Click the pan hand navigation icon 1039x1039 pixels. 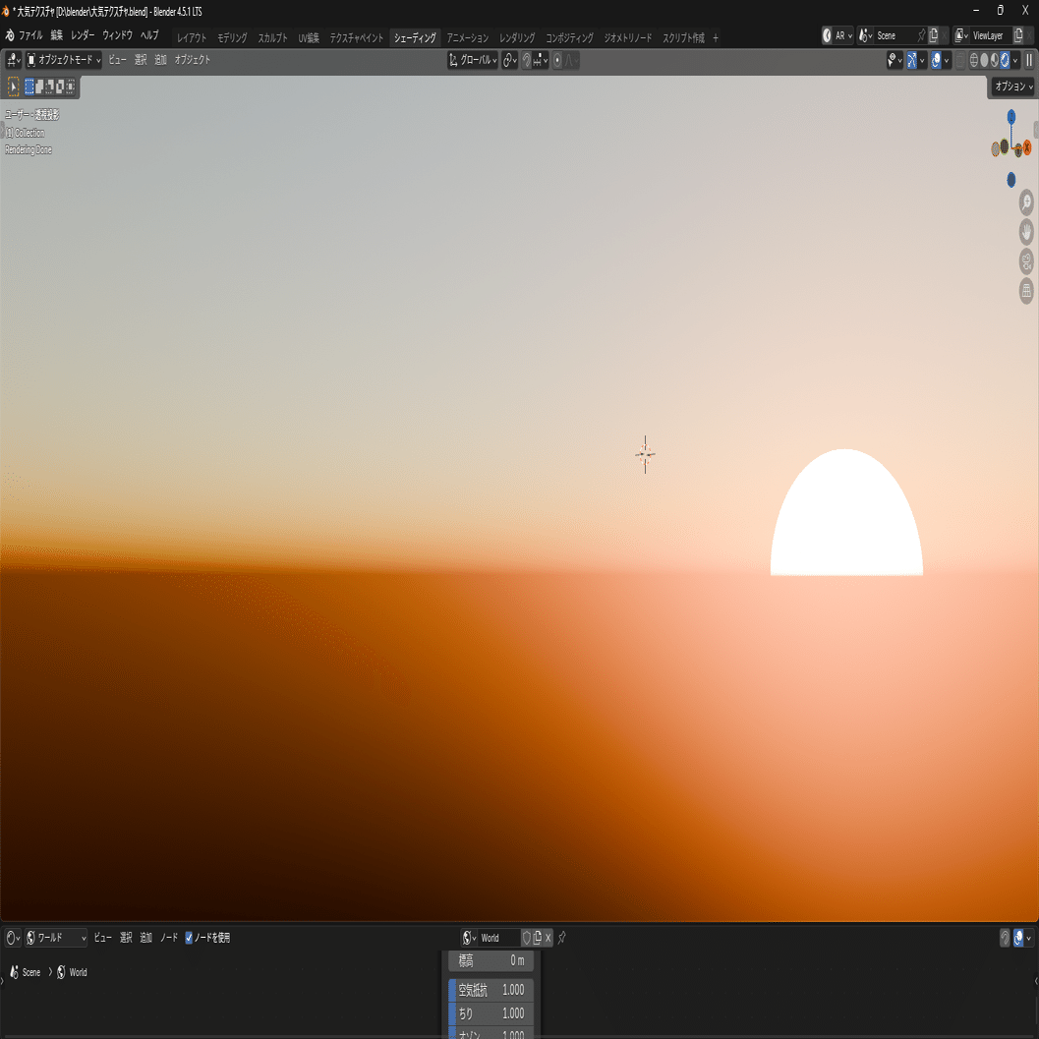click(x=1026, y=232)
